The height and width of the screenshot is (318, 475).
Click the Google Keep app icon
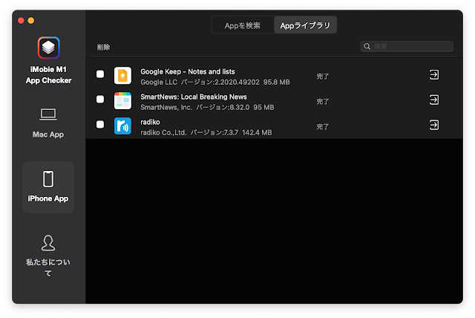(x=122, y=76)
